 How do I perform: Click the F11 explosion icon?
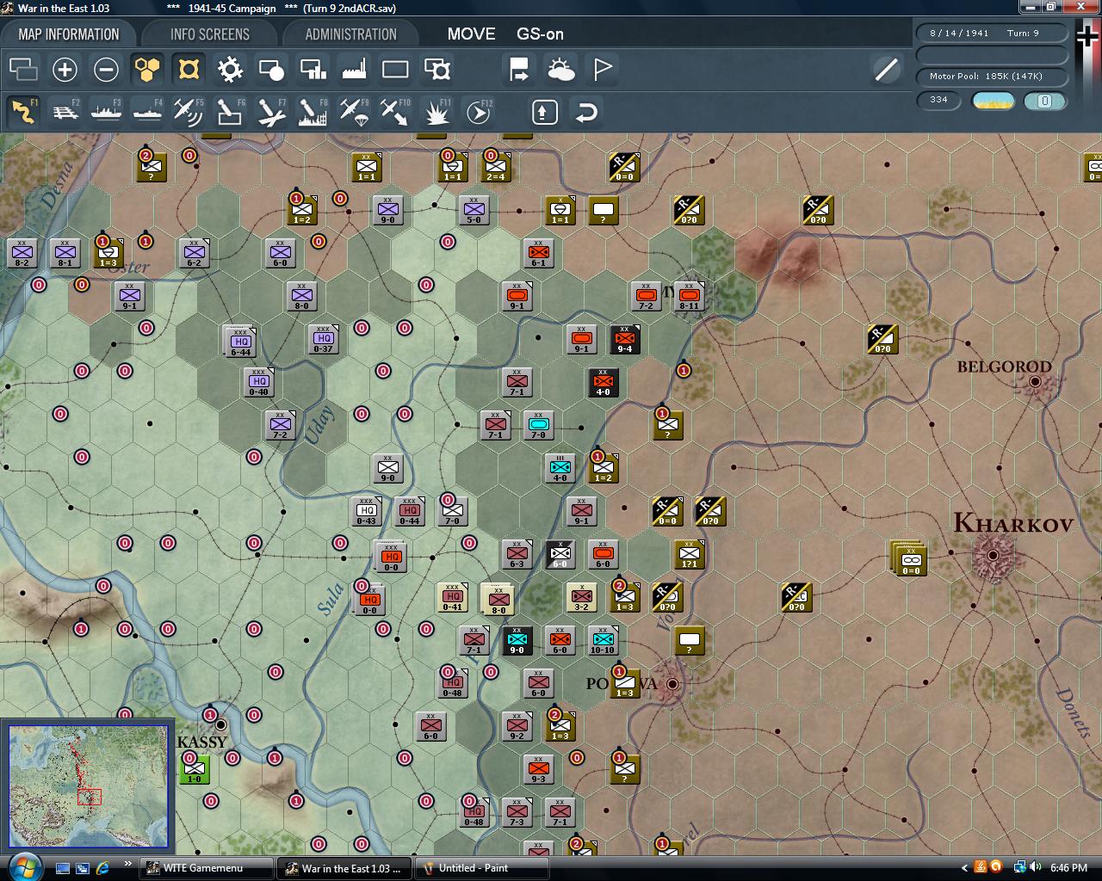tap(436, 112)
